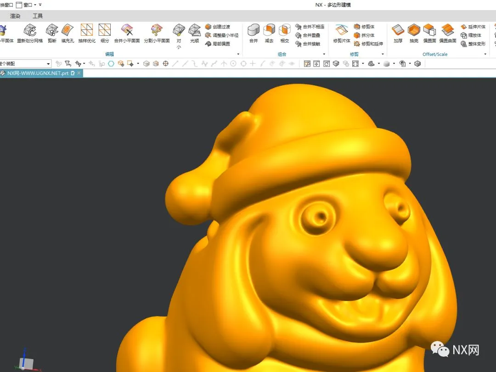The height and width of the screenshot is (372, 496).
Task: Choose the 剪断 snip tool
Action: point(52,33)
